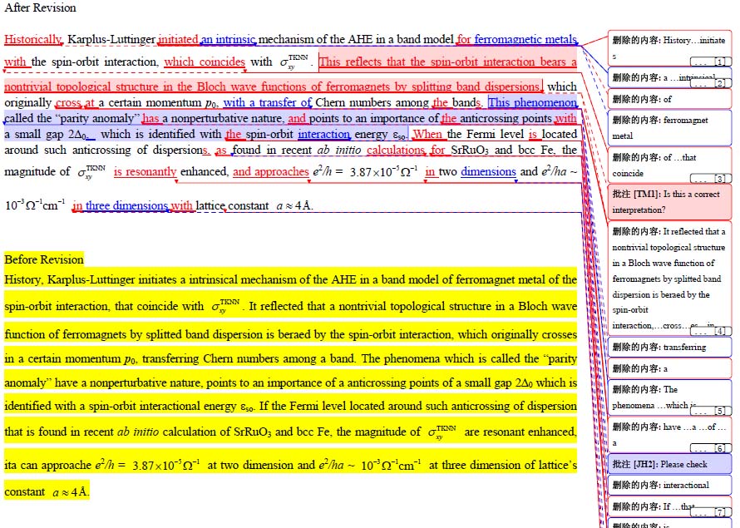Select the comment TM1 'Is this a correct interpretation?'
The width and height of the screenshot is (740, 528).
click(x=669, y=202)
